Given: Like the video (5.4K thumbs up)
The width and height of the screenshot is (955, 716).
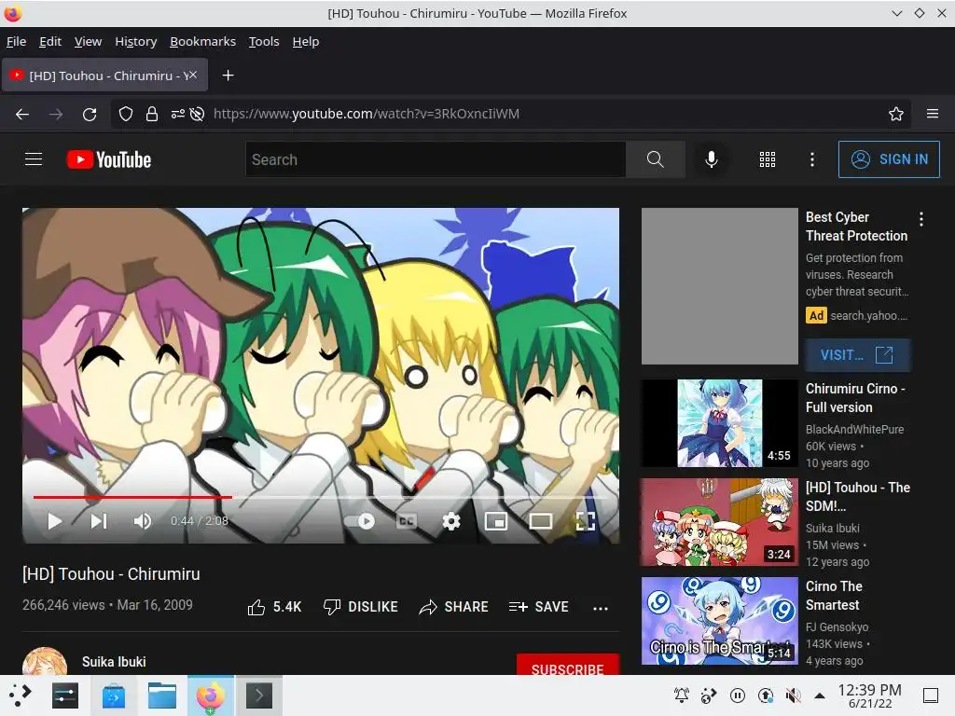Looking at the screenshot, I should coord(275,607).
